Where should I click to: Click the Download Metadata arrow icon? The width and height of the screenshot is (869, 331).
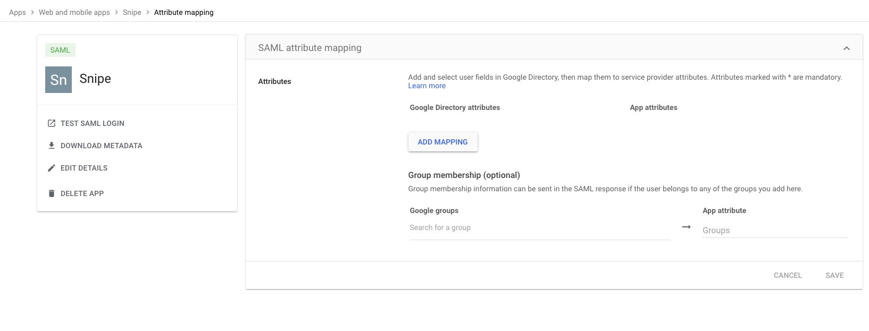pyautogui.click(x=52, y=146)
